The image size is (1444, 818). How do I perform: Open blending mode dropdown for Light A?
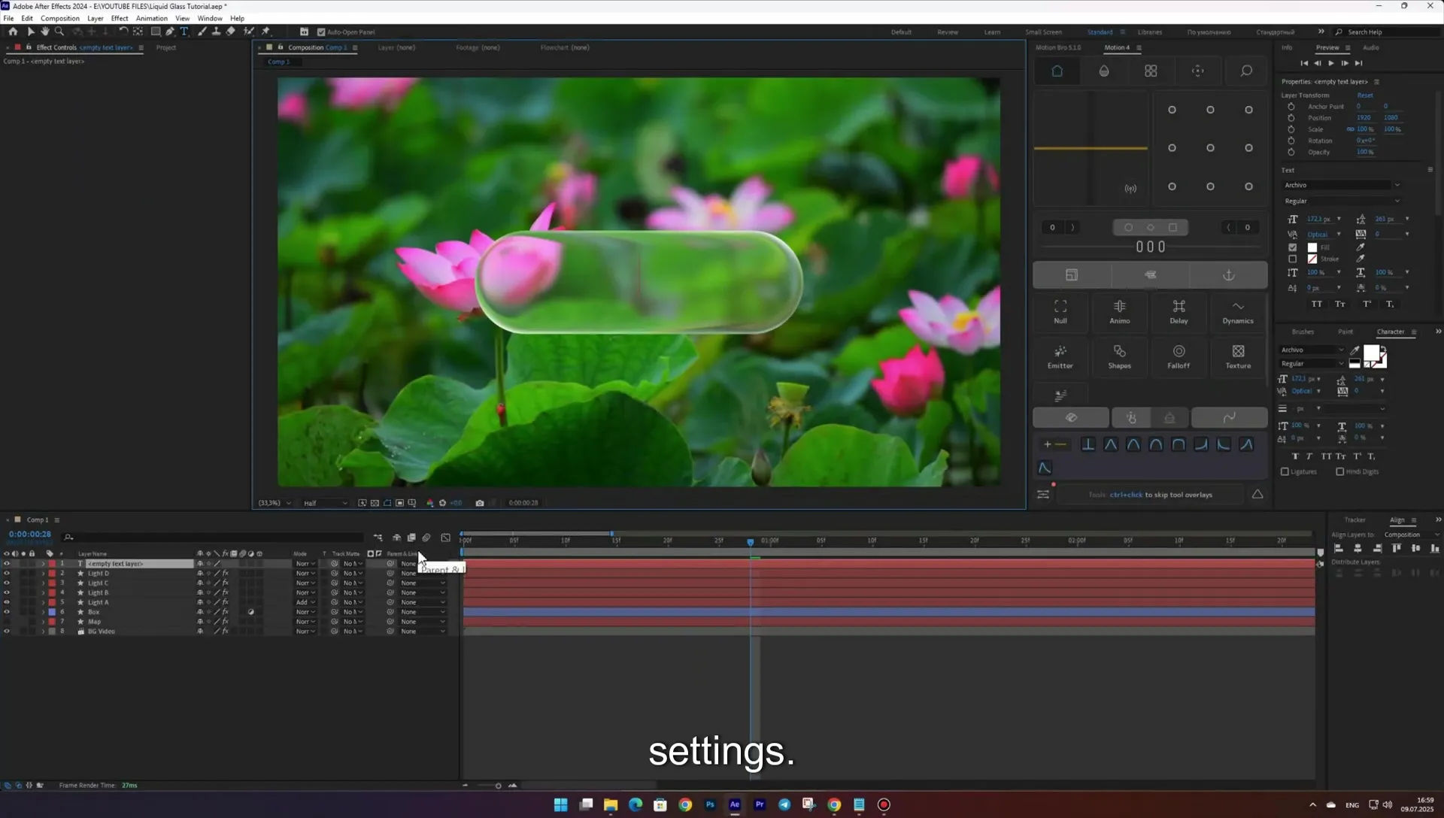click(x=305, y=603)
